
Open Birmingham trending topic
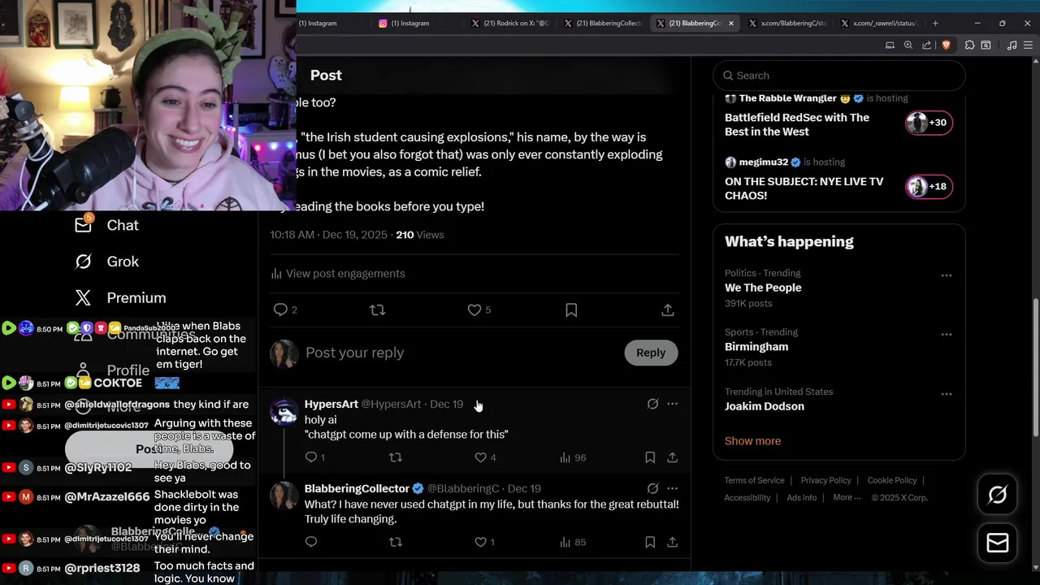click(x=756, y=347)
